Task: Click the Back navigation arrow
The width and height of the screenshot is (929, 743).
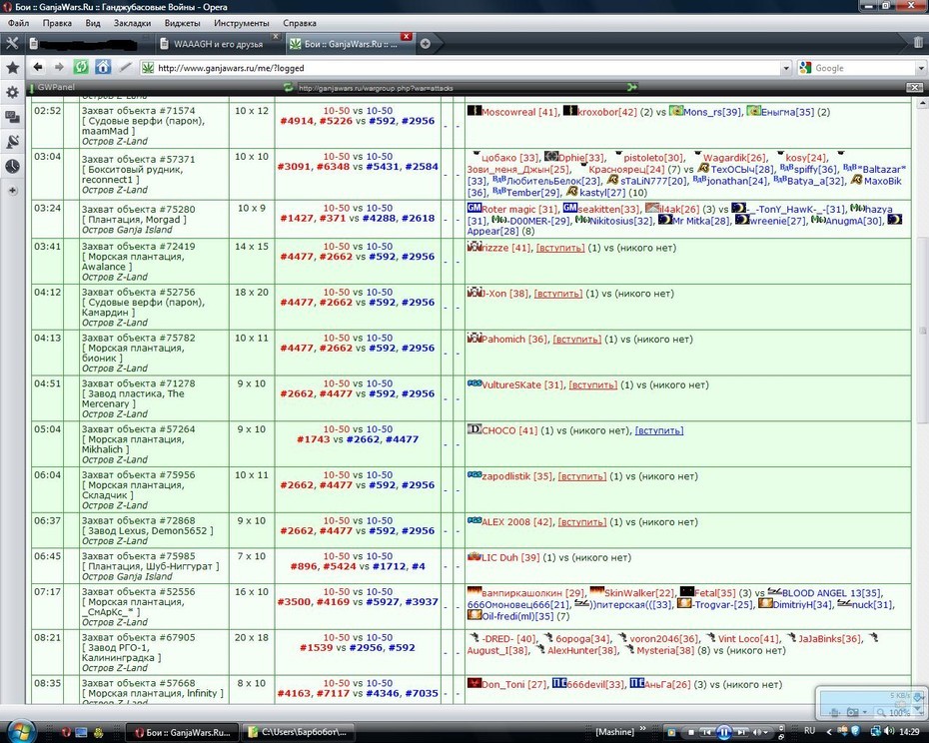Action: click(x=38, y=67)
